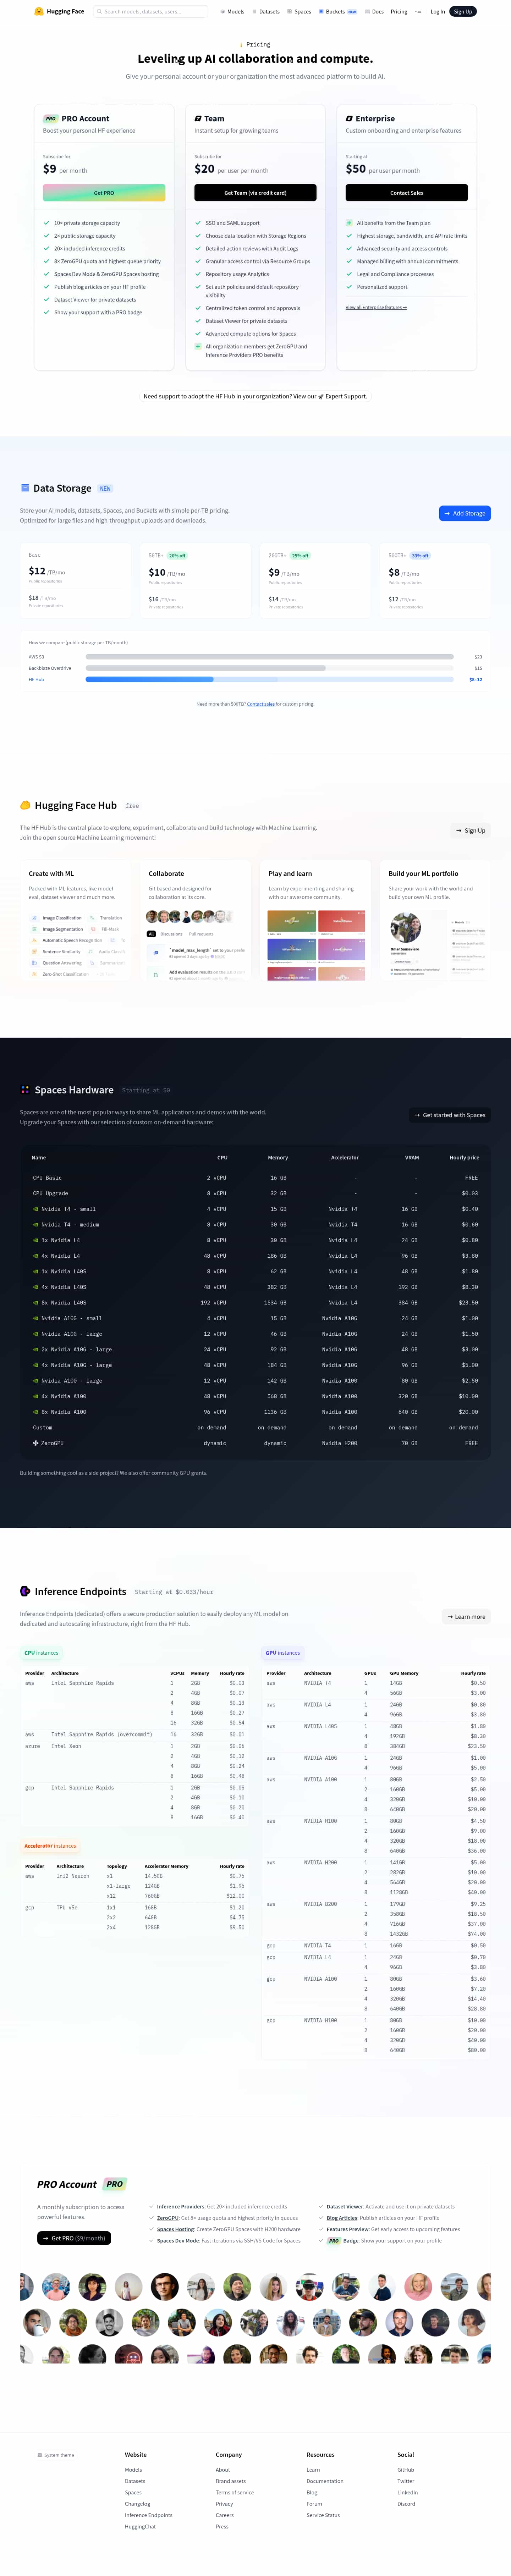
Task: Open View all Enterprise features link
Action: pyautogui.click(x=376, y=307)
